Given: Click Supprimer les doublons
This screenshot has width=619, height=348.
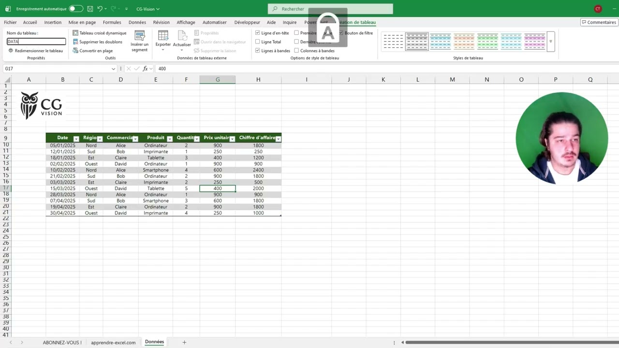Looking at the screenshot, I should pos(97,42).
